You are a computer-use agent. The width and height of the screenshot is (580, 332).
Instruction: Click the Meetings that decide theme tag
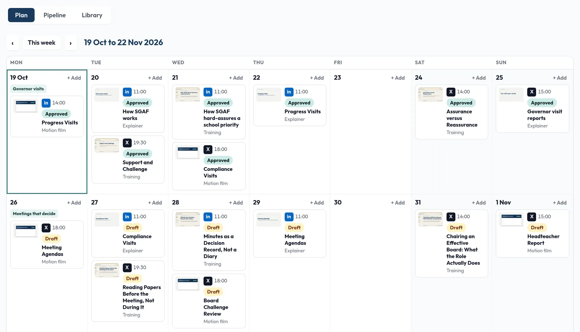[34, 214]
